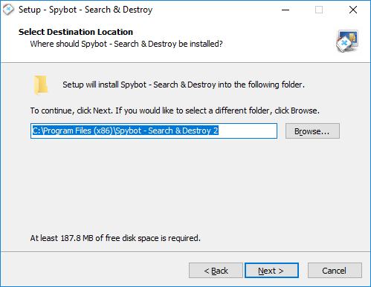
Task: Click the highlighted C:\Program Files (x86) path text
Action: pyautogui.click(x=126, y=131)
